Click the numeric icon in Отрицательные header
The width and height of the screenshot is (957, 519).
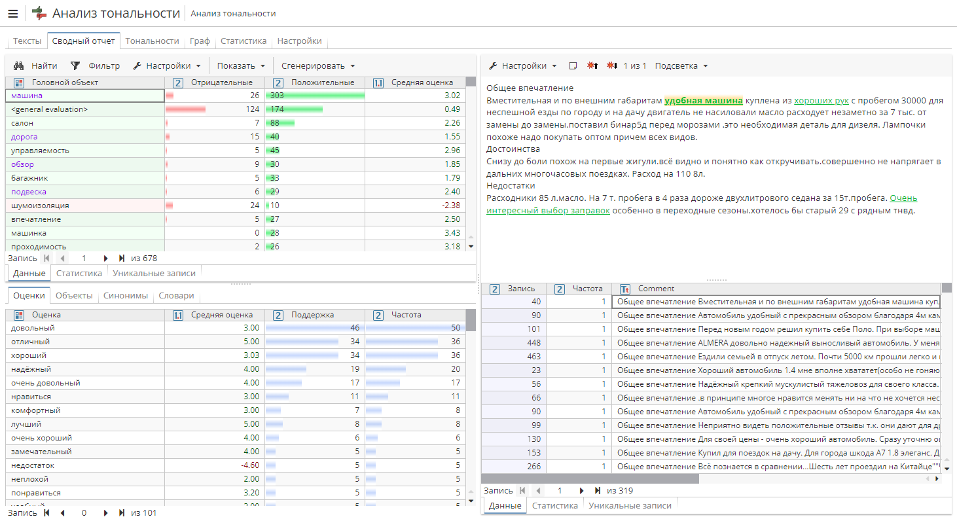pos(177,82)
